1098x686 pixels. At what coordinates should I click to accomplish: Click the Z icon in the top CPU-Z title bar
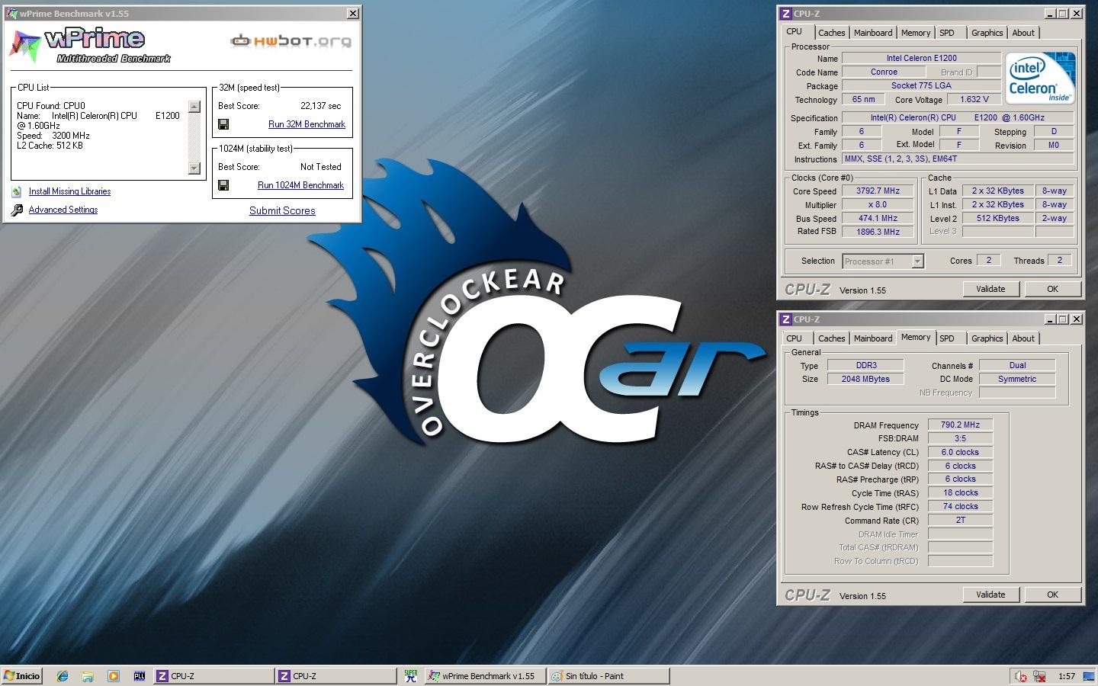pyautogui.click(x=786, y=13)
